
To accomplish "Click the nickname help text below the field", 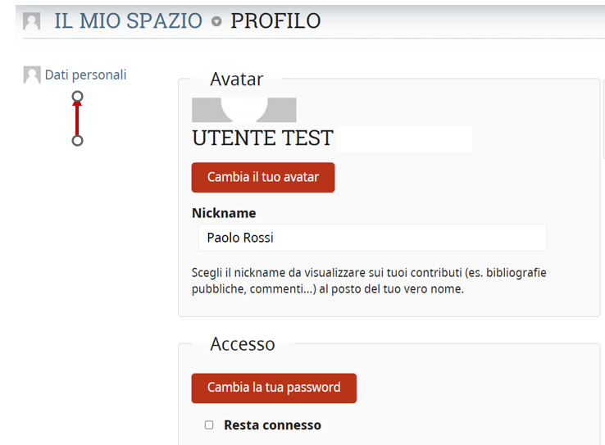I will pyautogui.click(x=369, y=280).
